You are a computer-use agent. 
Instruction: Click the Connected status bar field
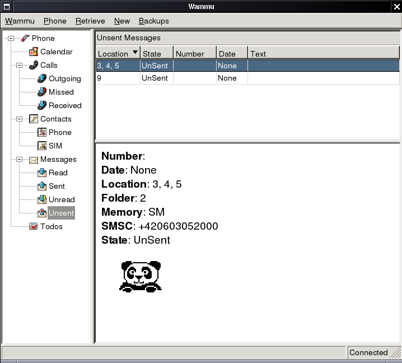click(x=368, y=352)
